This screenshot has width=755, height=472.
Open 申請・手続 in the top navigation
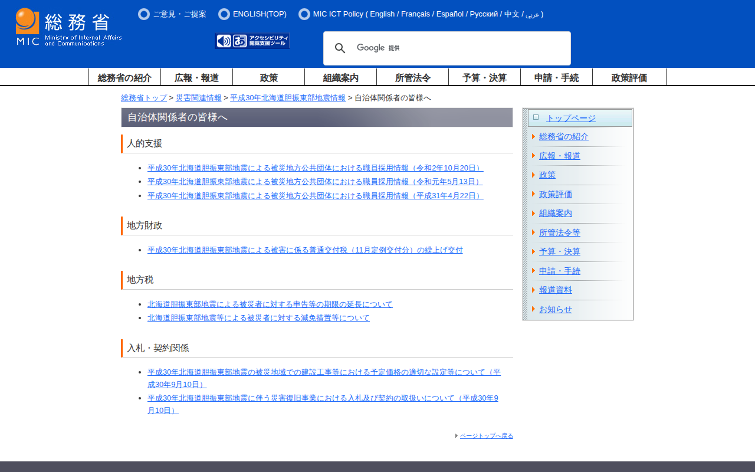556,78
